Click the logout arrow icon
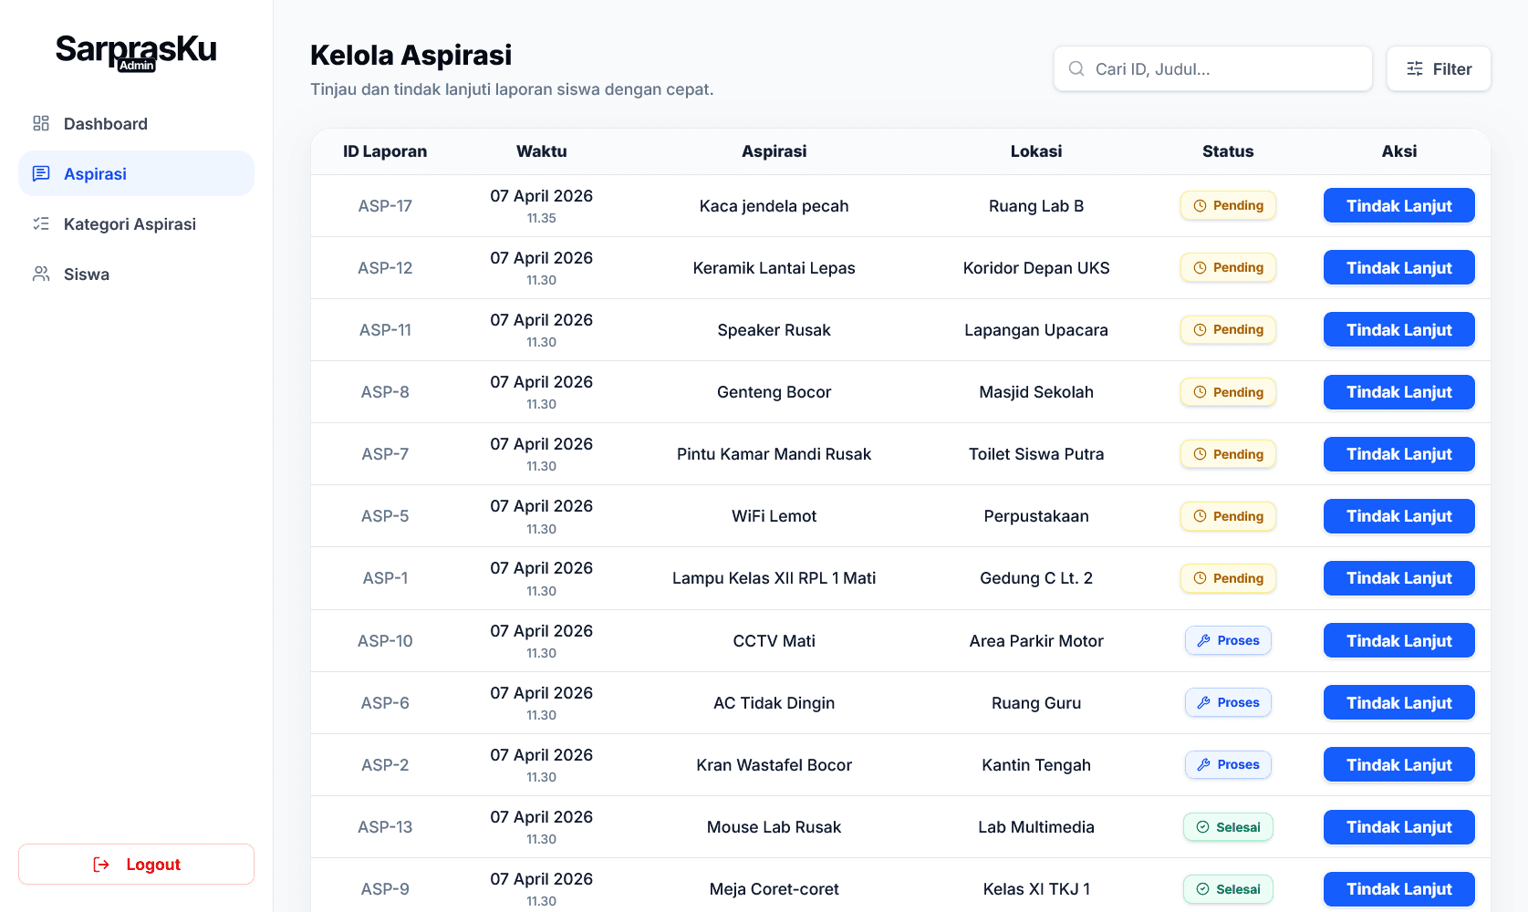The height and width of the screenshot is (912, 1528). tap(101, 865)
